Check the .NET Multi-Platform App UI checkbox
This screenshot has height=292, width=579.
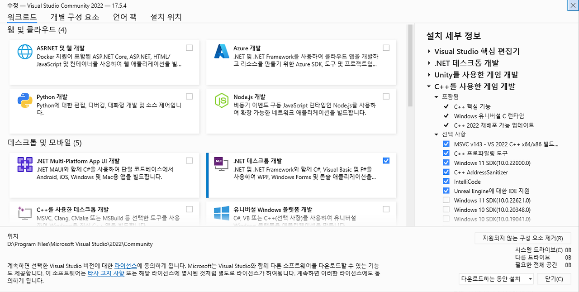[x=189, y=160]
